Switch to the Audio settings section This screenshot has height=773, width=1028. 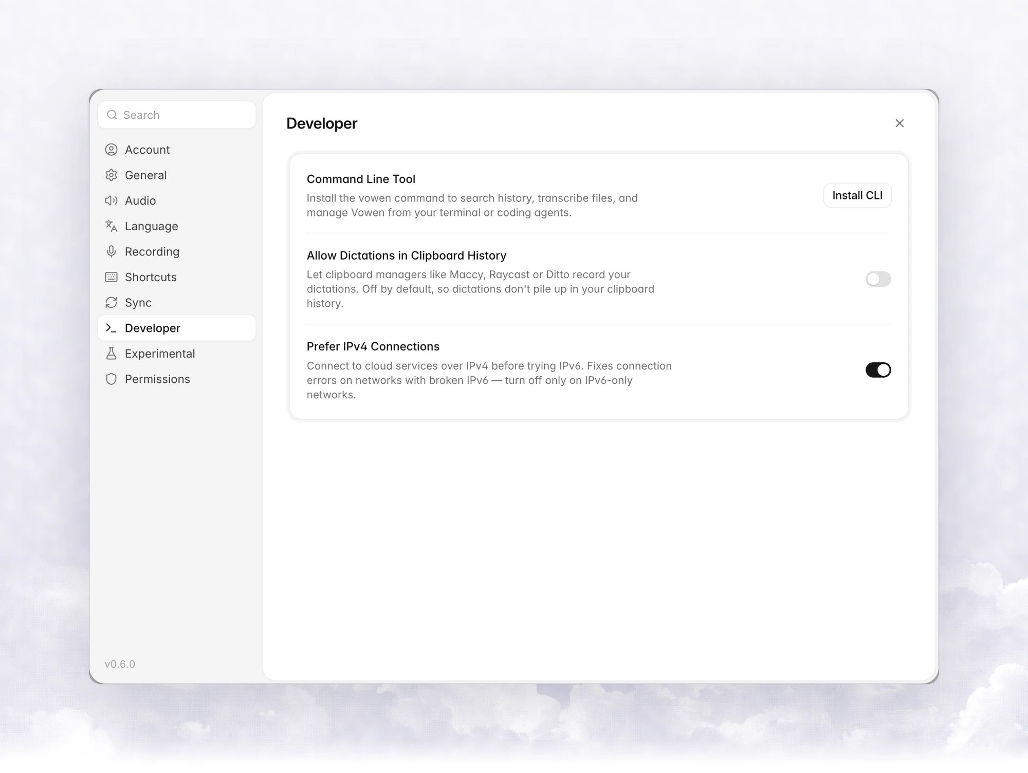176,200
